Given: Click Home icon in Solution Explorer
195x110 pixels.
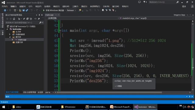Looking at the screenshot, I should (14, 19).
